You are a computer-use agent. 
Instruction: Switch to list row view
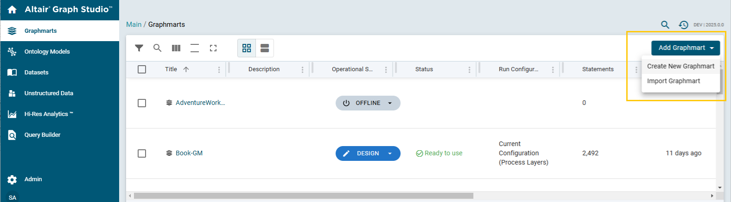[x=265, y=48]
